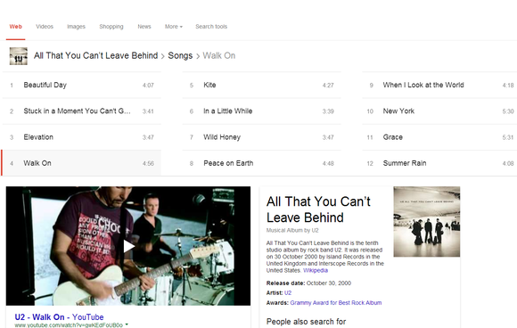Open Grammy Award for Best Rock Album link
This screenshot has width=517, height=328.
click(336, 303)
